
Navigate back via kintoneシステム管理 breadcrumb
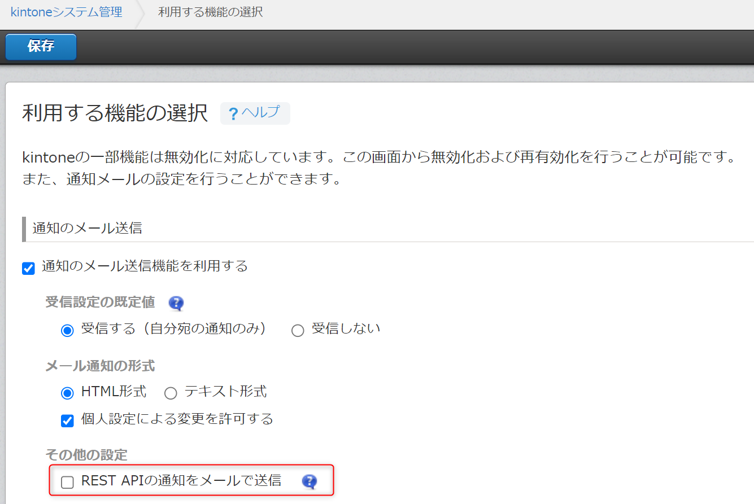point(66,11)
